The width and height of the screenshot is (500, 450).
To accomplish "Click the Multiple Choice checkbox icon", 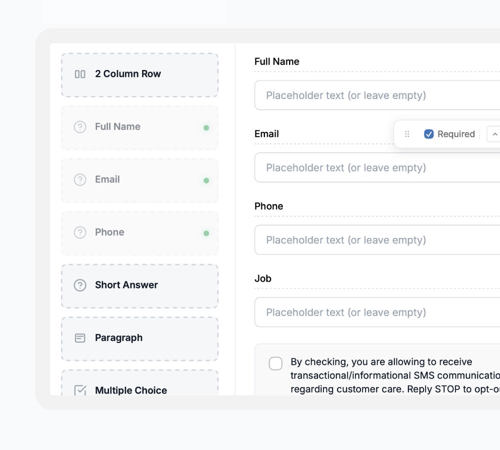I will pyautogui.click(x=80, y=390).
